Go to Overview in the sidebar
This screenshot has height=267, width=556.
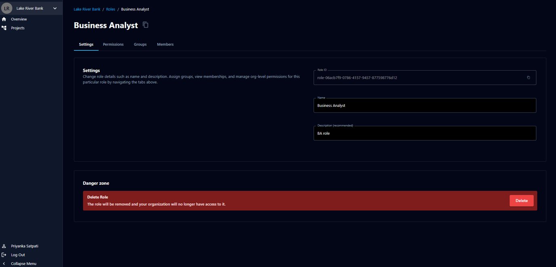(19, 19)
